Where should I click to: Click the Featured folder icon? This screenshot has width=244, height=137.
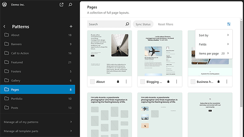click(x=6, y=62)
